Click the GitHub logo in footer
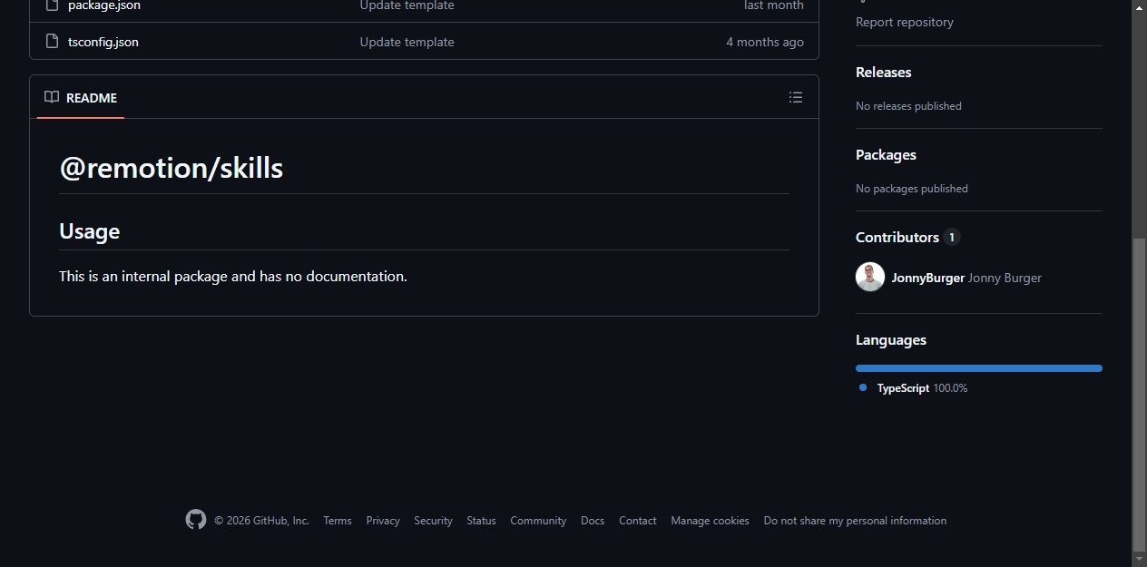 (x=196, y=520)
